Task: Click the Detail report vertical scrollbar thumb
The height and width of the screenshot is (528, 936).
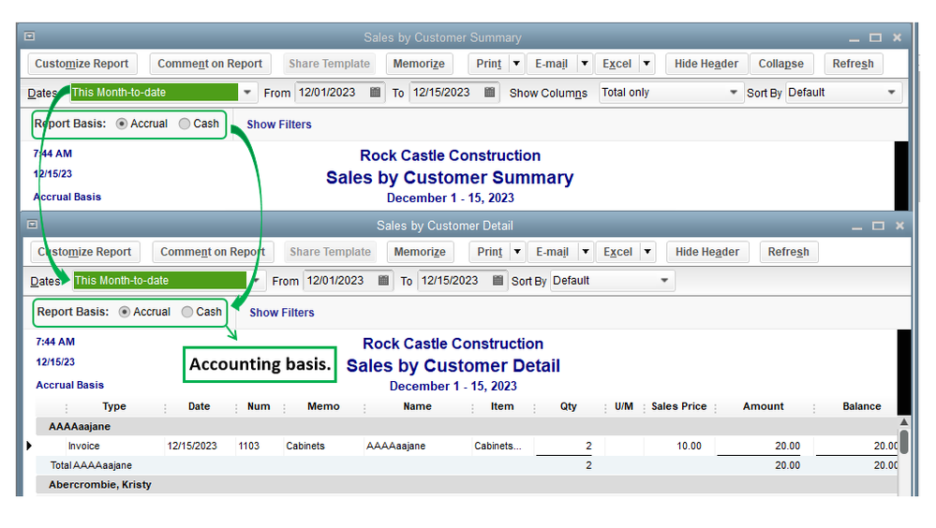Action: 904,442
